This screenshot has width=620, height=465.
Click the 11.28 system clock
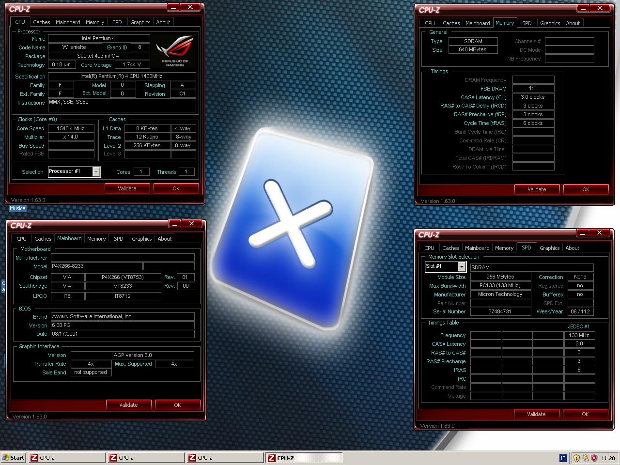click(608, 458)
